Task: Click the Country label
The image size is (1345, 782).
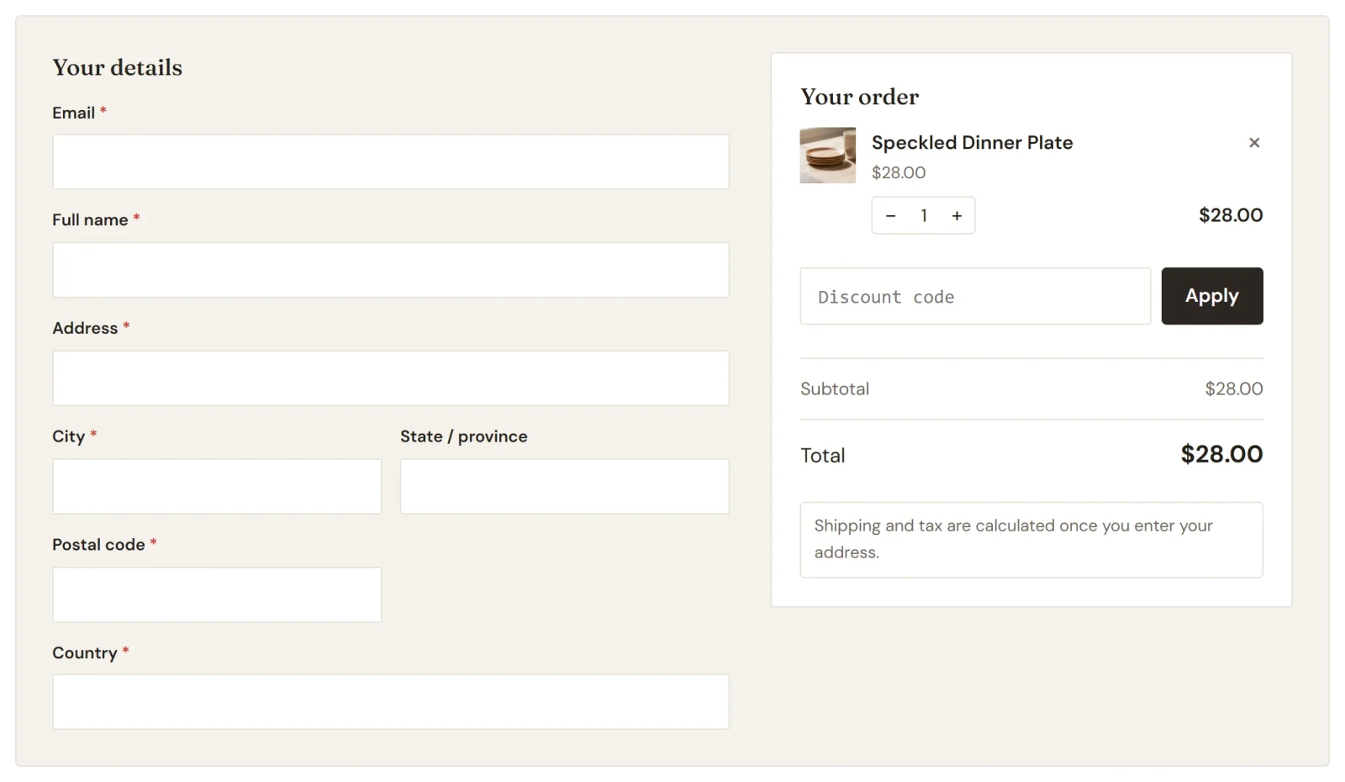Action: (x=85, y=653)
